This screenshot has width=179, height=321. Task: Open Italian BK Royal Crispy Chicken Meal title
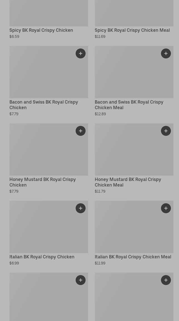pyautogui.click(x=133, y=257)
